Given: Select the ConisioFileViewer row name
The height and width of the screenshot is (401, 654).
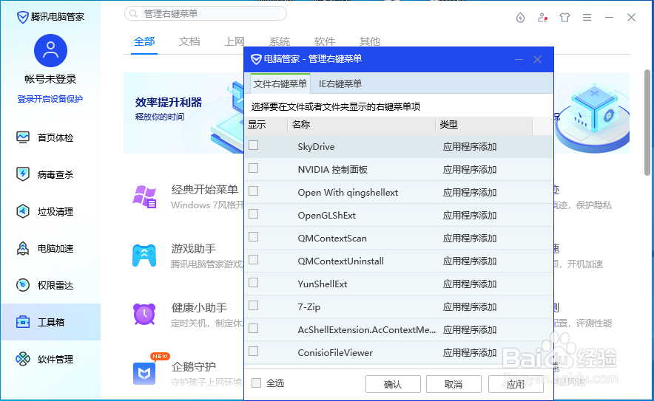Looking at the screenshot, I should (335, 353).
